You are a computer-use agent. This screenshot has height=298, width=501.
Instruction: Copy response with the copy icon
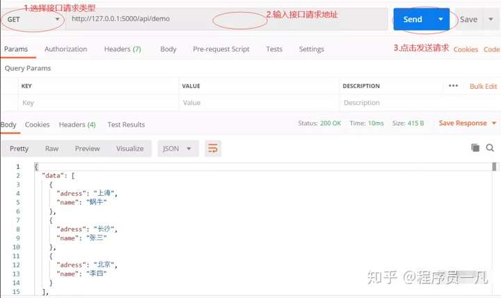pyautogui.click(x=475, y=148)
